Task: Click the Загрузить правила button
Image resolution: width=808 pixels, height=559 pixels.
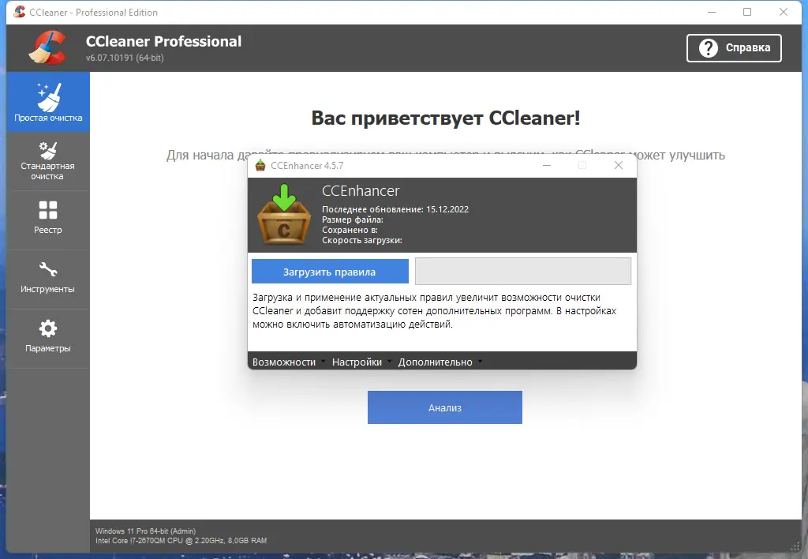Action: coord(329,271)
